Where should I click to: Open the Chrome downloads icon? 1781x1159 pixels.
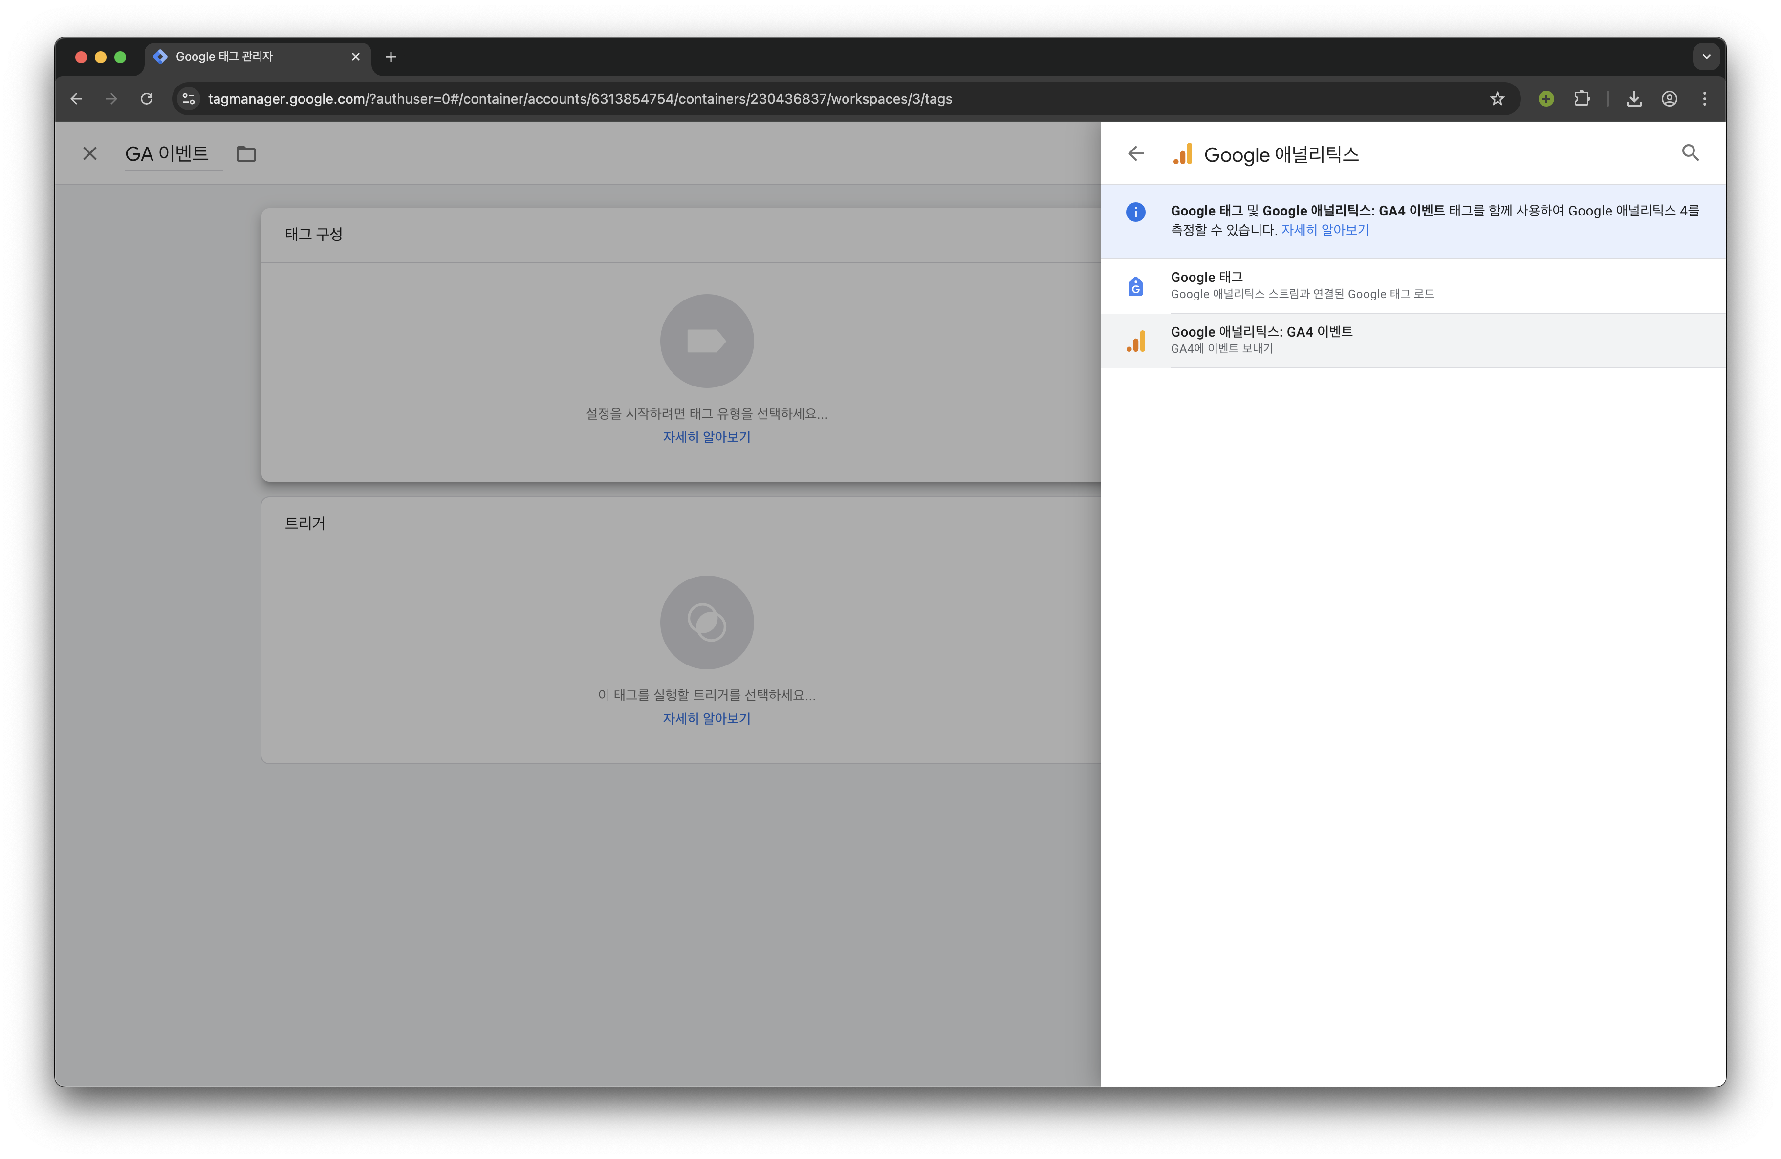[x=1633, y=99]
